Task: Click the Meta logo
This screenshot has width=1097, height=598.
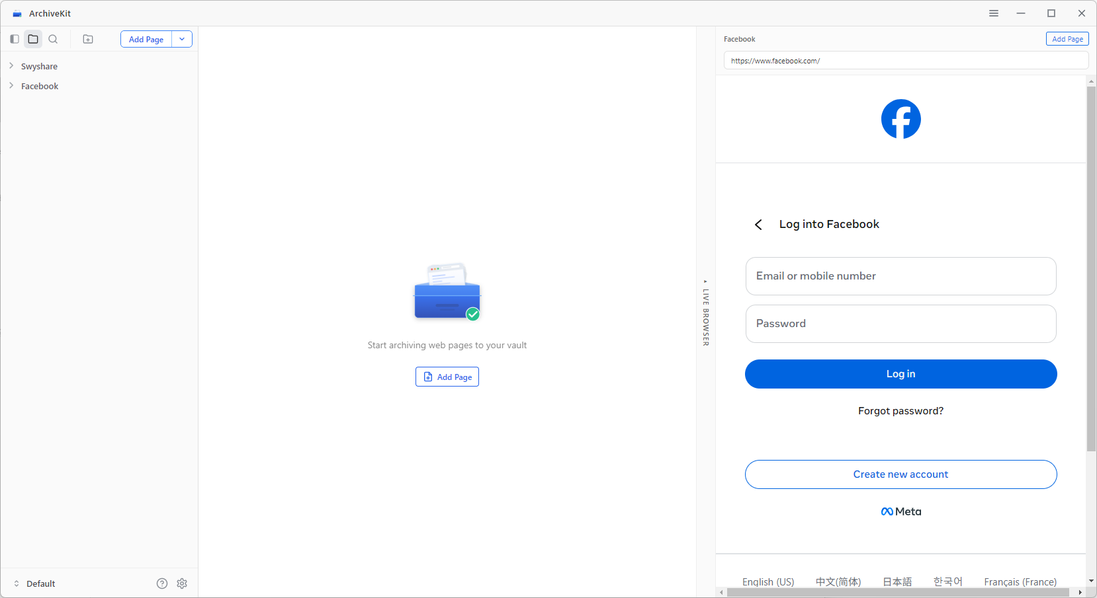Action: click(x=900, y=511)
